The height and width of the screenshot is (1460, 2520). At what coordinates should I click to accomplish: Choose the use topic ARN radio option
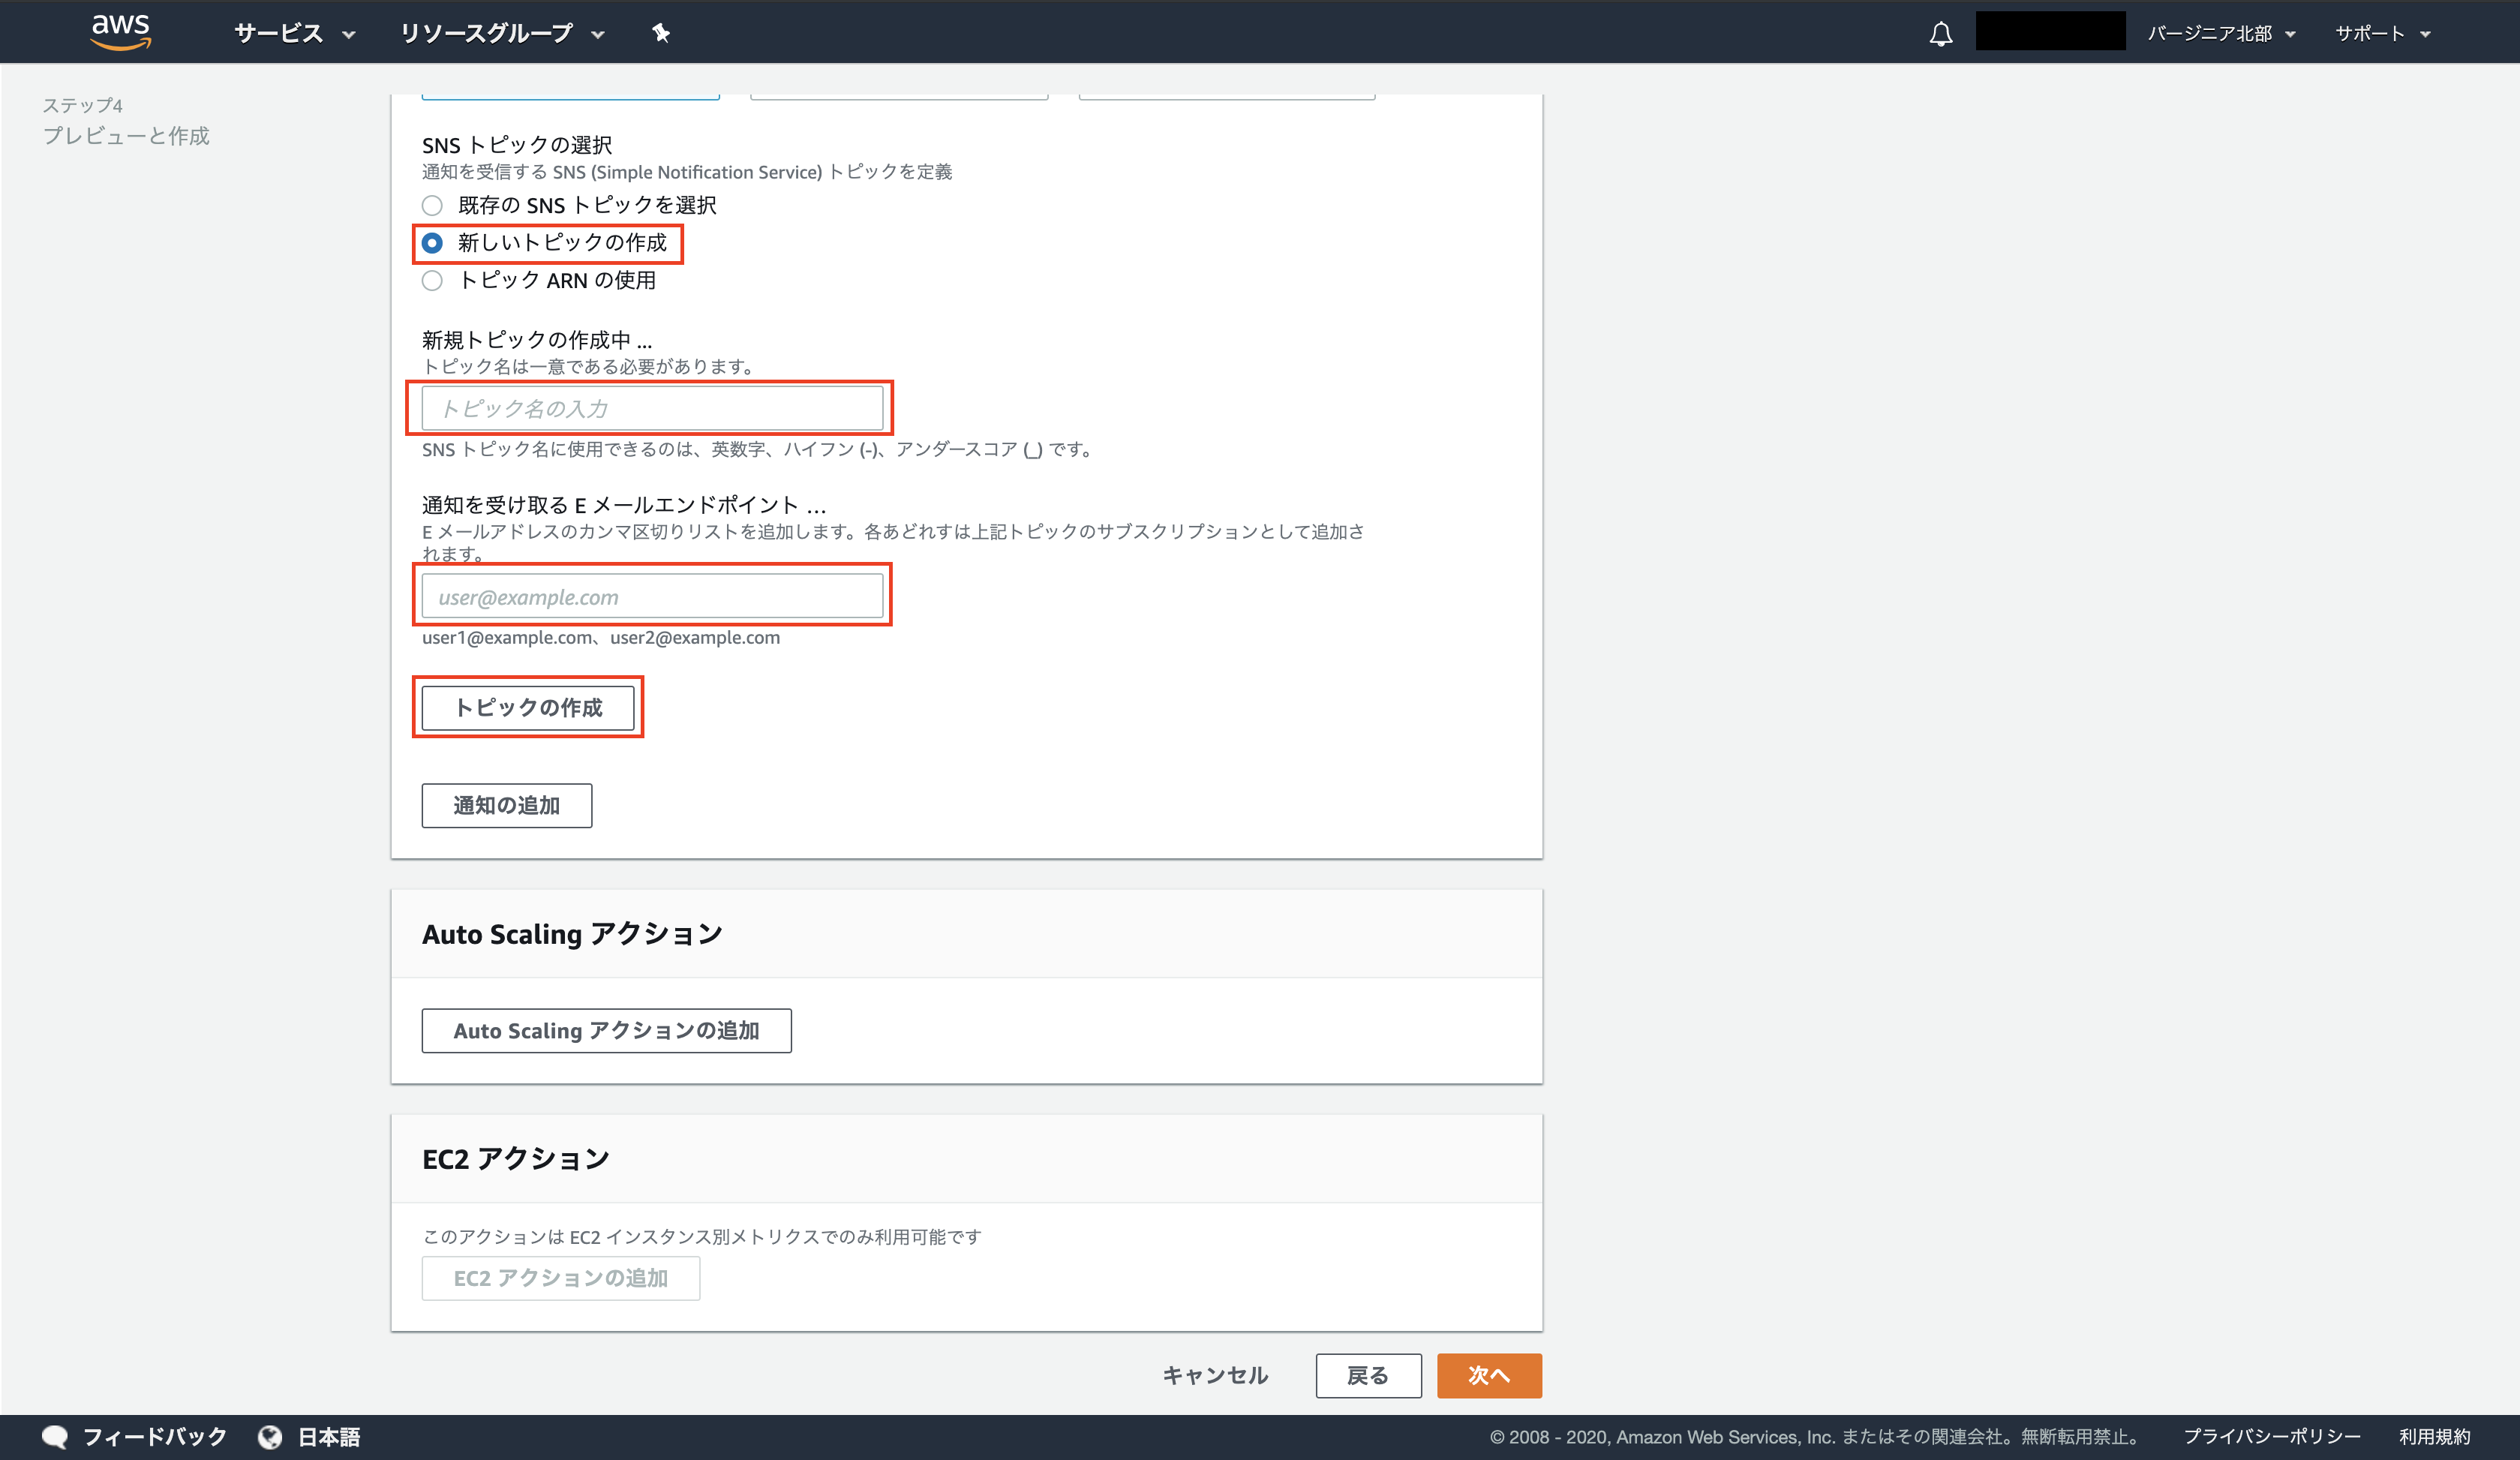coord(432,281)
